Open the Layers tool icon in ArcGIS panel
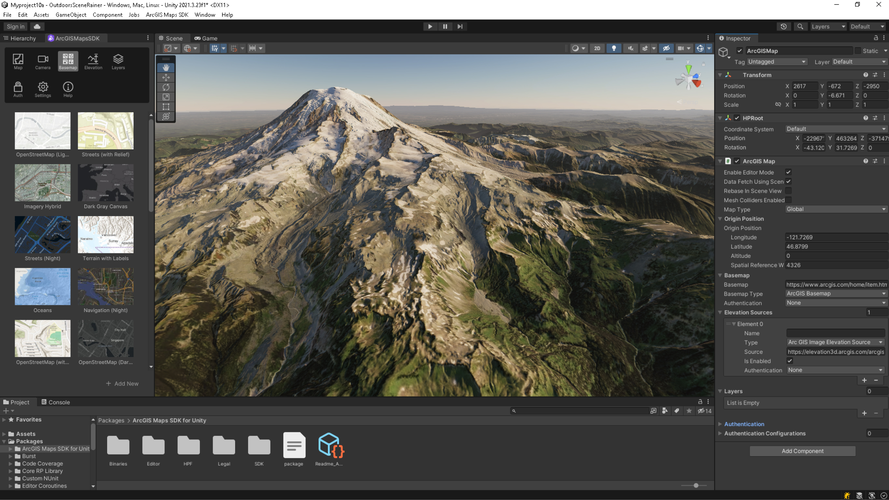The height and width of the screenshot is (500, 889). [x=118, y=62]
